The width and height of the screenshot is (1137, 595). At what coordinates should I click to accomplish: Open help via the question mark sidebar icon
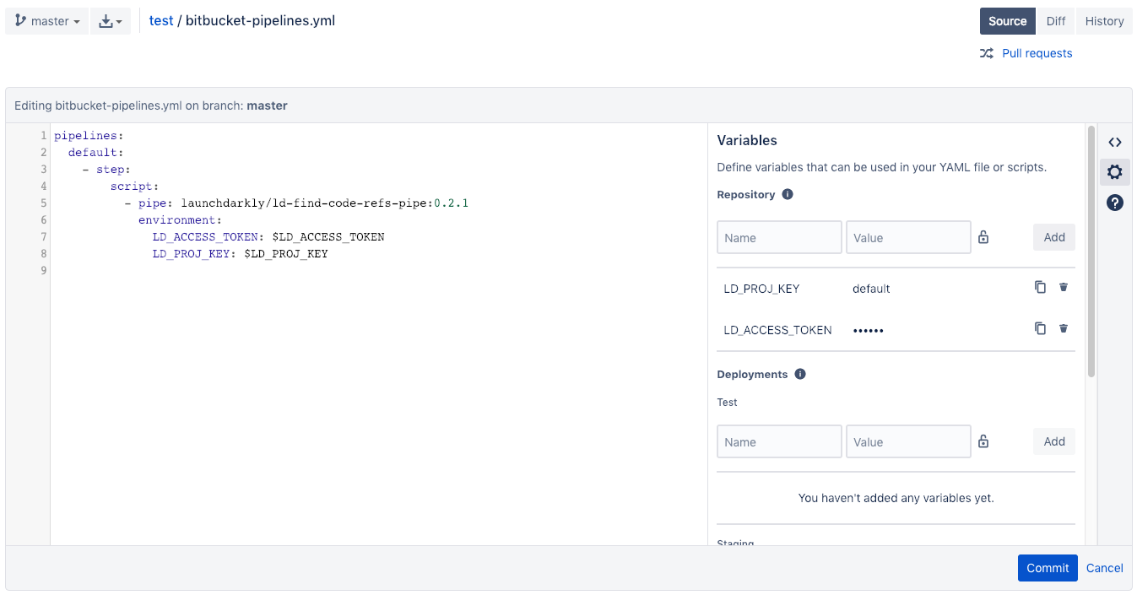(x=1114, y=203)
